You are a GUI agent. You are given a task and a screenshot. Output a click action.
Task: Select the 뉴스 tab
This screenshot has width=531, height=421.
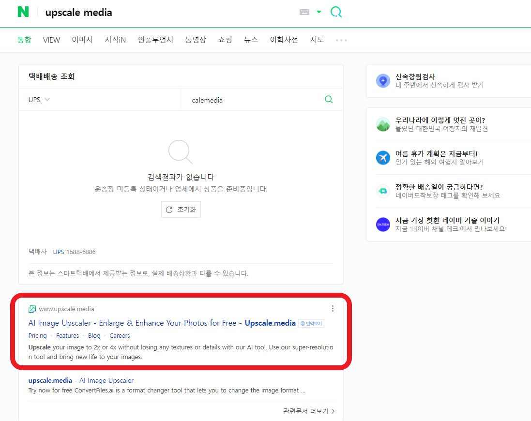pos(251,40)
